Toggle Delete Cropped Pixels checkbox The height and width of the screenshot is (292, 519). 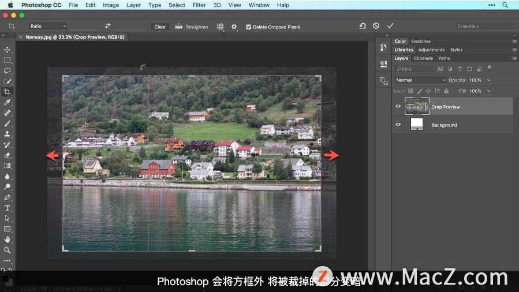[x=249, y=27]
